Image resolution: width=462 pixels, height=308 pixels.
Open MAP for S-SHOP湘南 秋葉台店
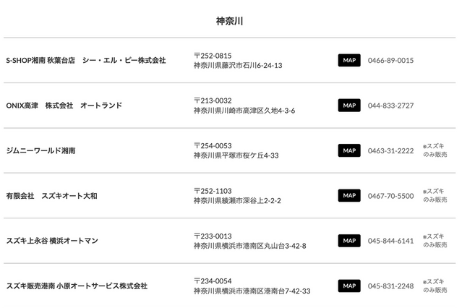(x=349, y=60)
